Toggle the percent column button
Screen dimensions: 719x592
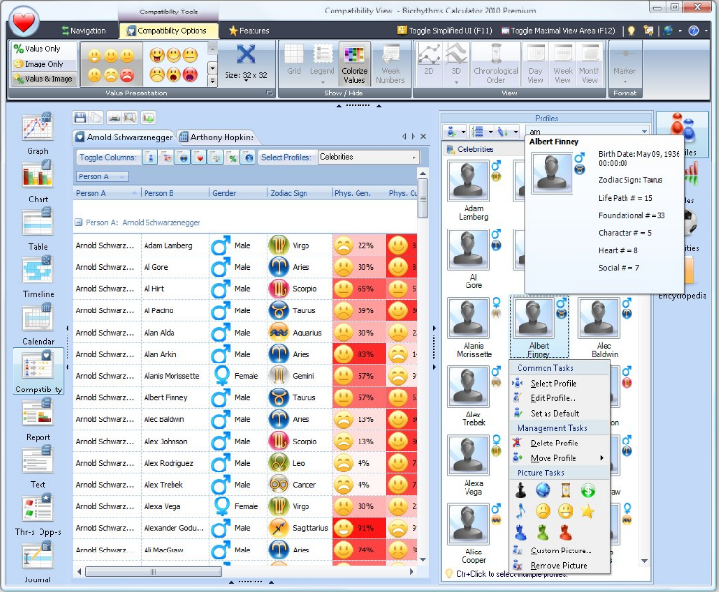coord(232,157)
